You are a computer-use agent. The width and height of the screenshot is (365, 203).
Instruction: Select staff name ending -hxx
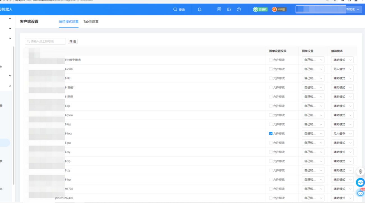[x=68, y=134]
